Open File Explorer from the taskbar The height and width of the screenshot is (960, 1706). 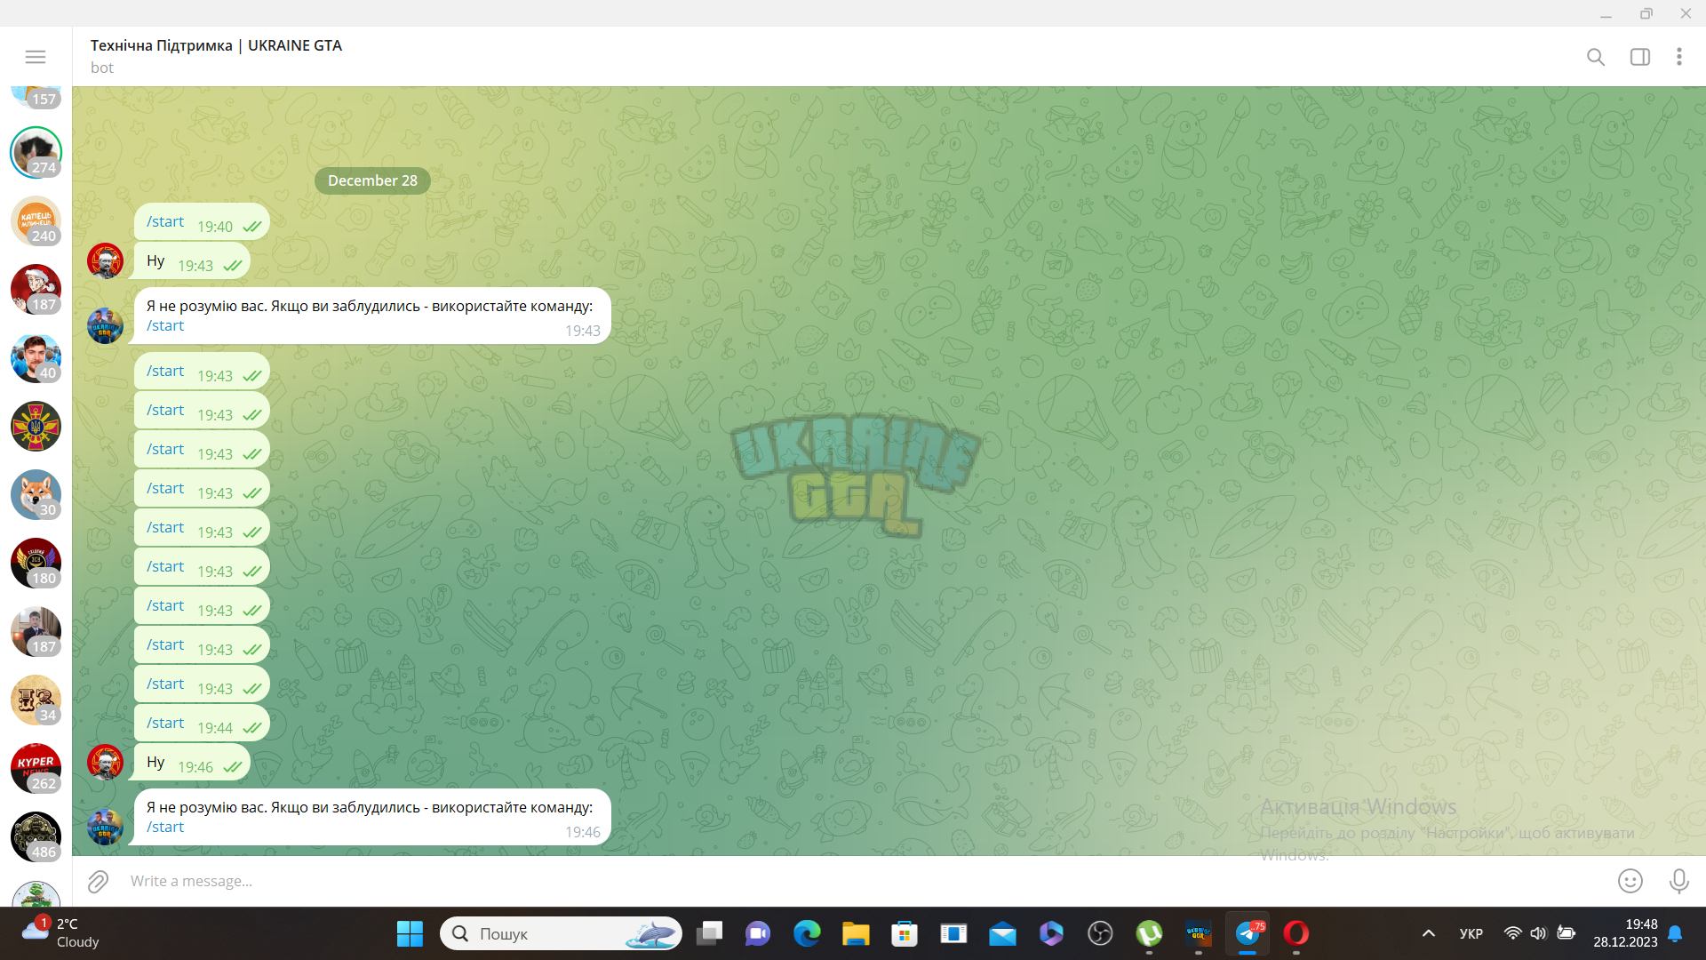tap(856, 933)
